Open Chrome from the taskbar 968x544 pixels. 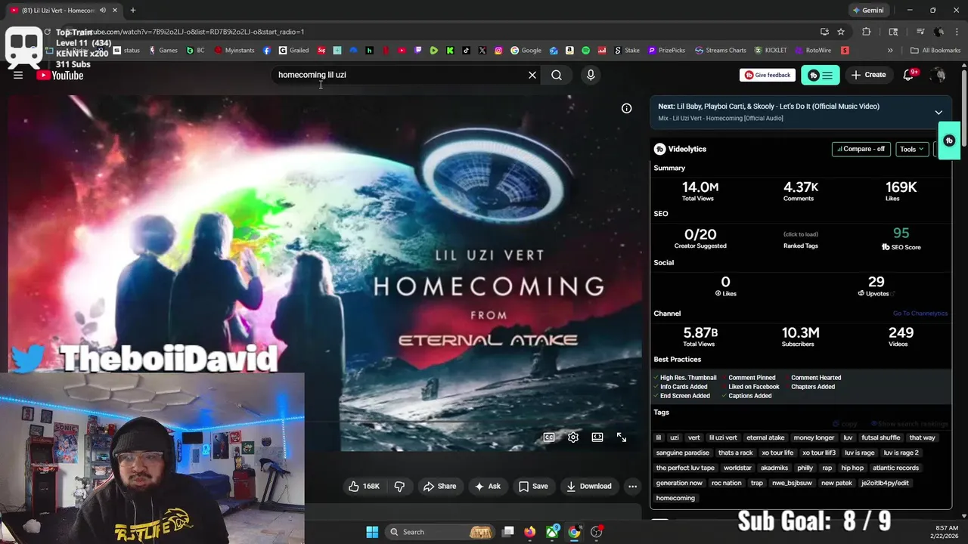575,532
